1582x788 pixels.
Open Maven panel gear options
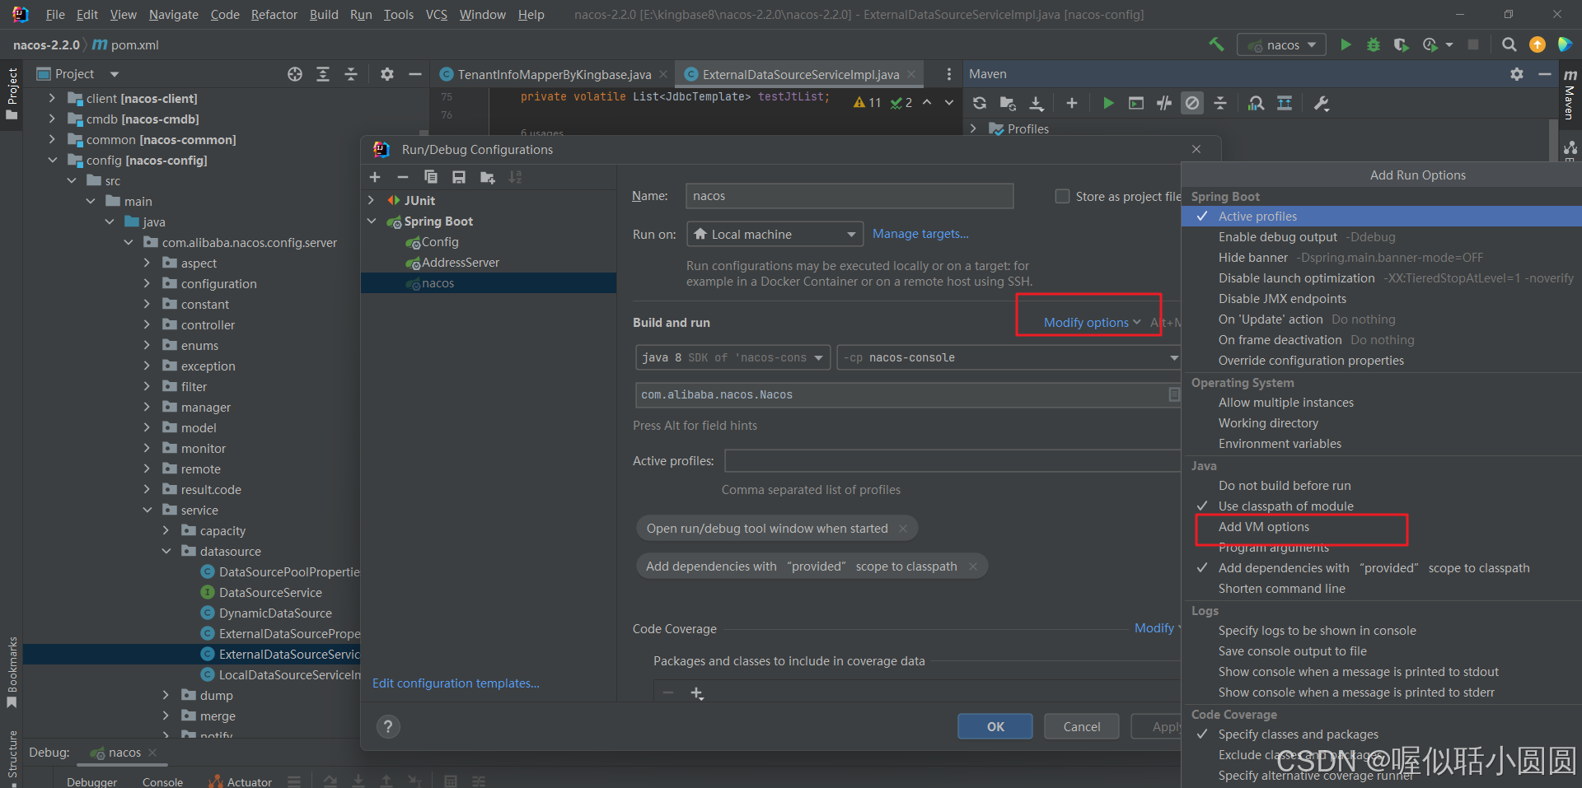tap(1517, 74)
